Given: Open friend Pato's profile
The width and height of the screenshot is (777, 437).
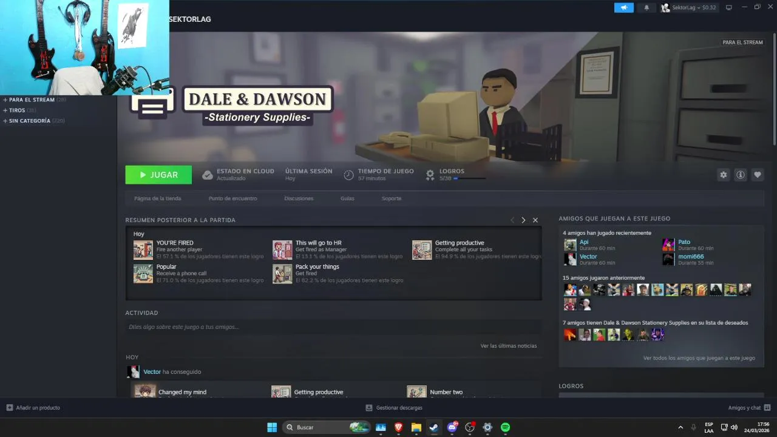Looking at the screenshot, I should click(684, 242).
